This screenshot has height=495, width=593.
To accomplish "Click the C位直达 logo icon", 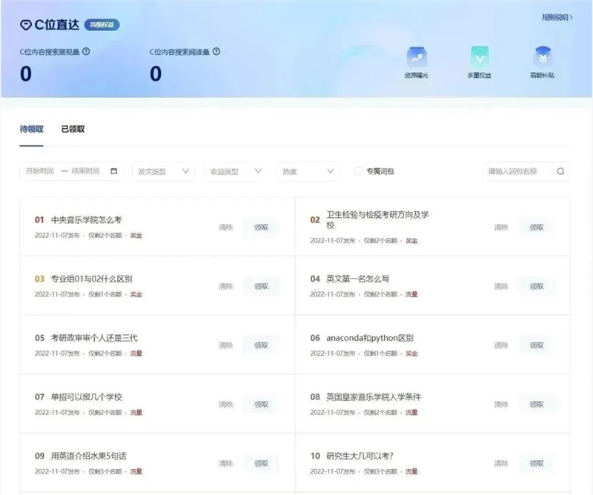I will click(x=26, y=25).
